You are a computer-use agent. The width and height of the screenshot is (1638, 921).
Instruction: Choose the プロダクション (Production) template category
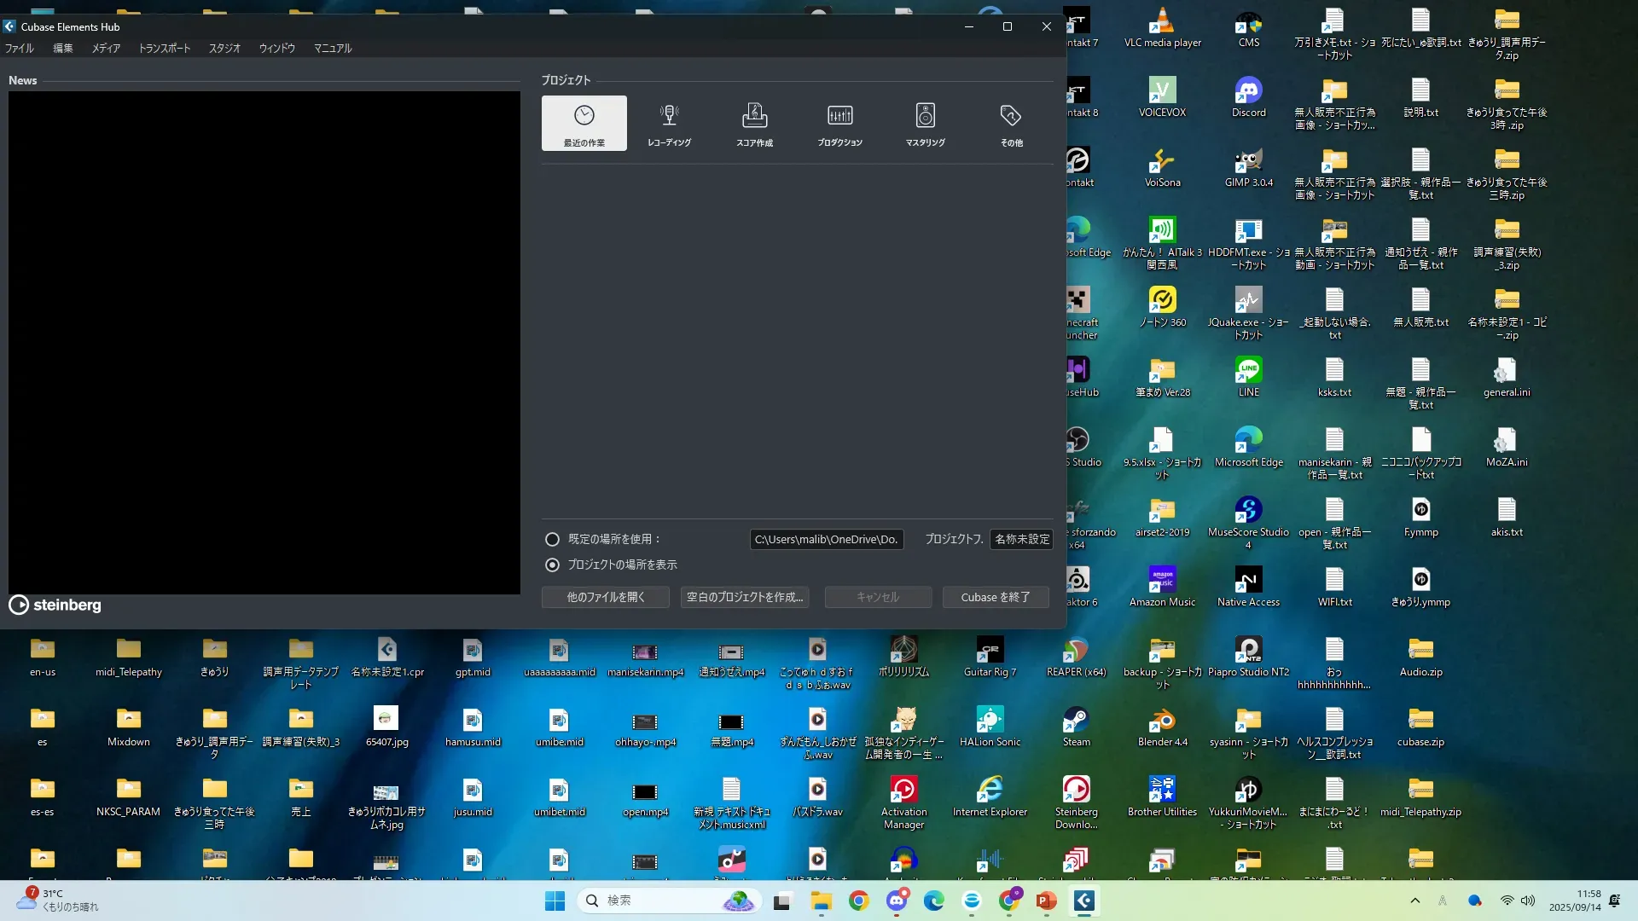pos(839,124)
